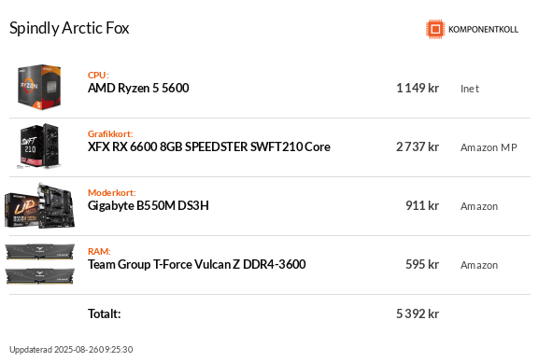This screenshot has width=539, height=362.
Task: Click the Inet retailer link
Action: 470,89
